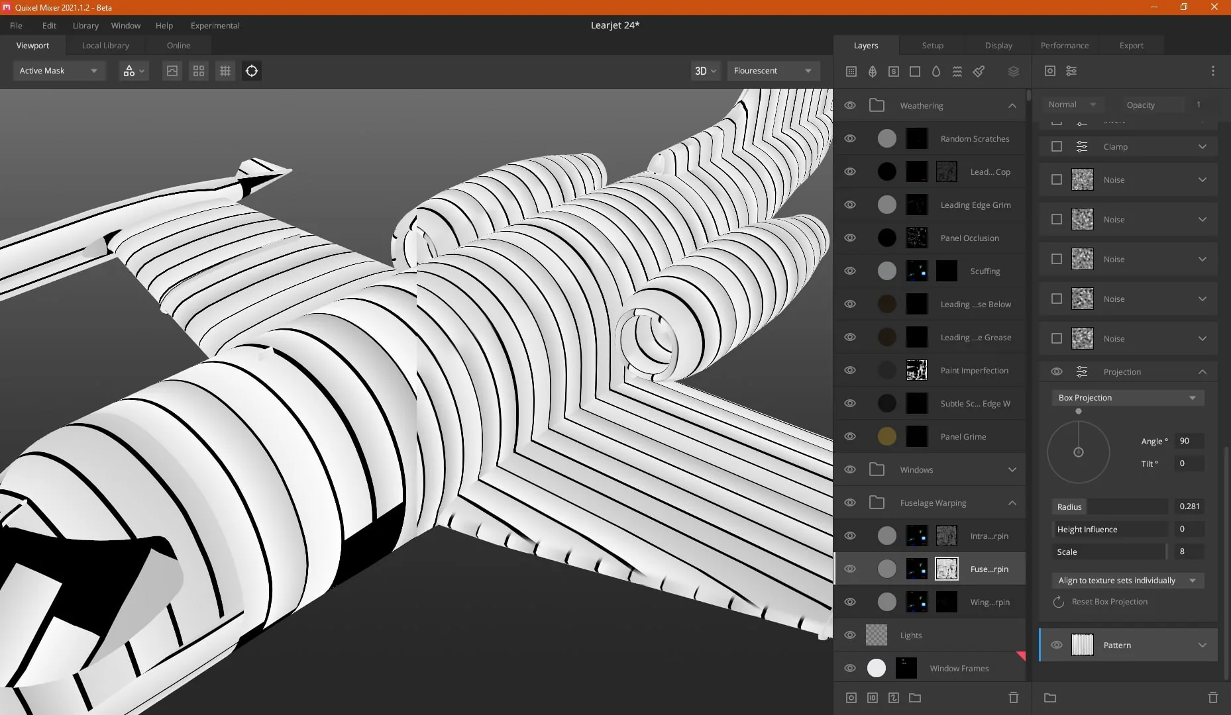Open the Active Mask dropdown

click(59, 71)
